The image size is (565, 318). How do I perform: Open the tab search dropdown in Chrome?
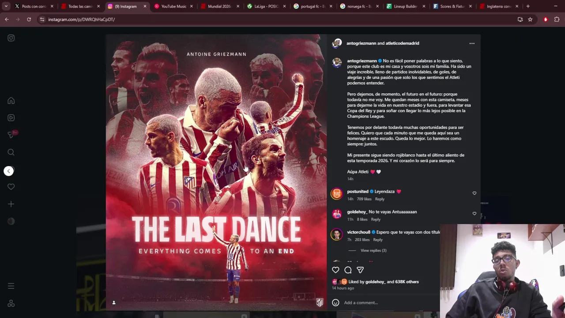(6, 6)
